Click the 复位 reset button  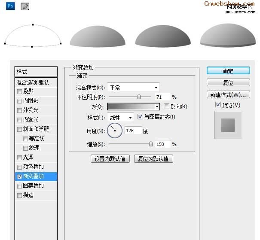[228, 82]
